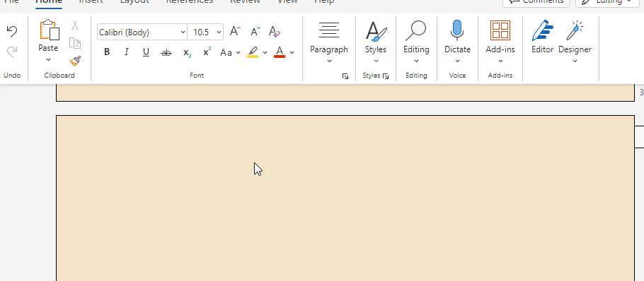Image resolution: width=644 pixels, height=281 pixels.
Task: Open the Designer wand icon
Action: coord(575,31)
